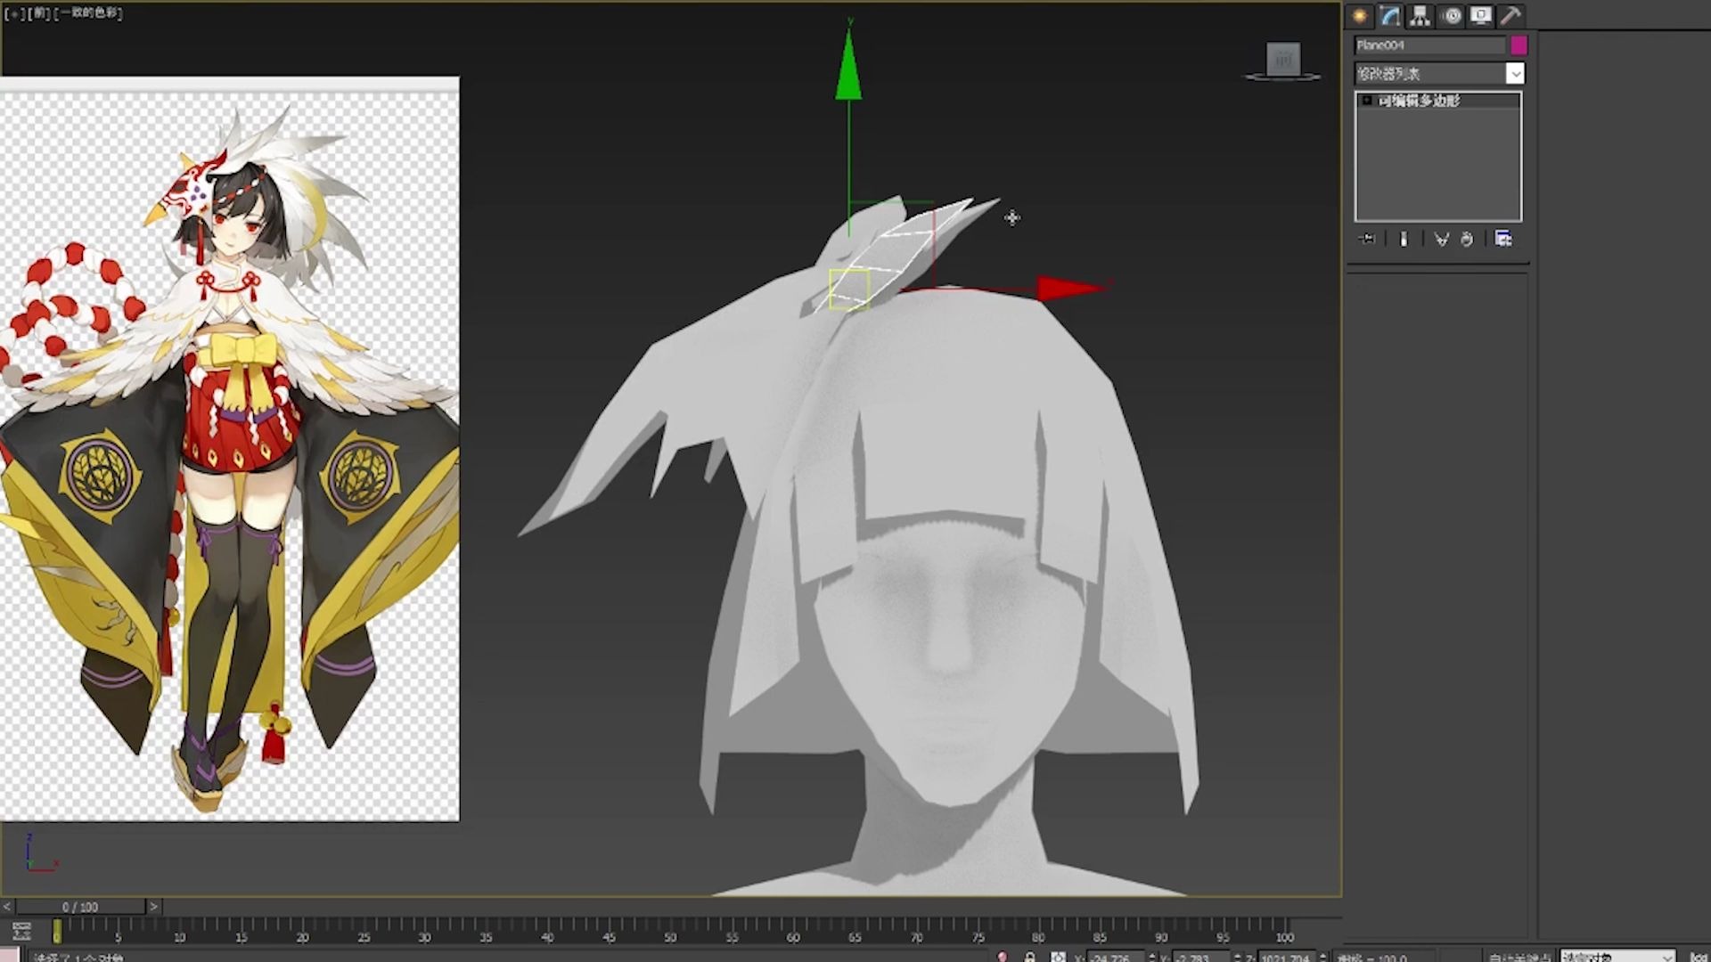The image size is (1711, 962).
Task: Click the 0 / 100 time slider
Action: [80, 907]
